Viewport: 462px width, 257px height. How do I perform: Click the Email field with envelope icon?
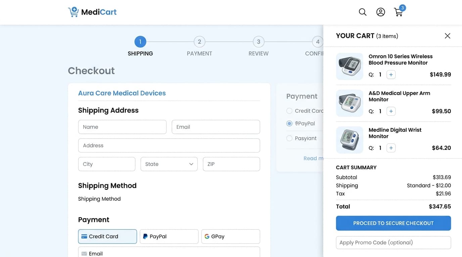tap(169, 252)
